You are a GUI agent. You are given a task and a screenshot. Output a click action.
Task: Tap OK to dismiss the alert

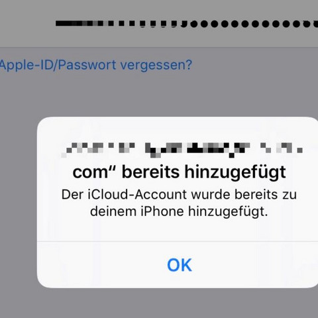coord(180,265)
